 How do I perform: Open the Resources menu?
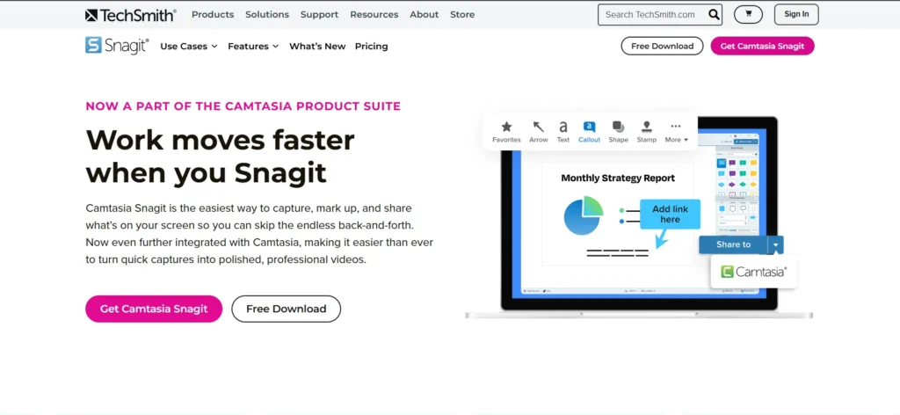pos(374,14)
